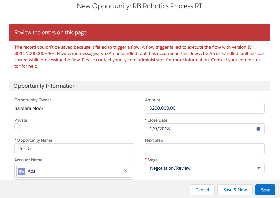This screenshot has height=198, width=280.
Task: Click the Stage field label
Action: click(152, 160)
